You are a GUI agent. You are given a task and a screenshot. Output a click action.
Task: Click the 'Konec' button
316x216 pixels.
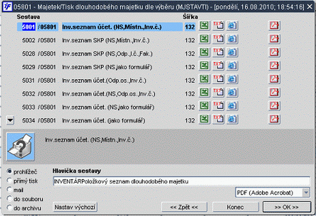pos(235,207)
